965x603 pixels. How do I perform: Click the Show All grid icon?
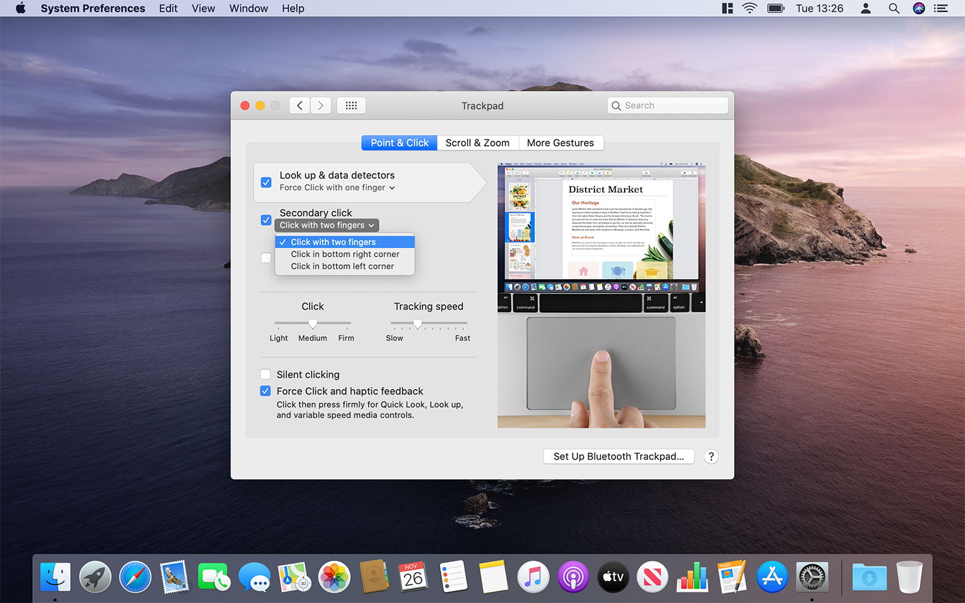[x=351, y=105]
